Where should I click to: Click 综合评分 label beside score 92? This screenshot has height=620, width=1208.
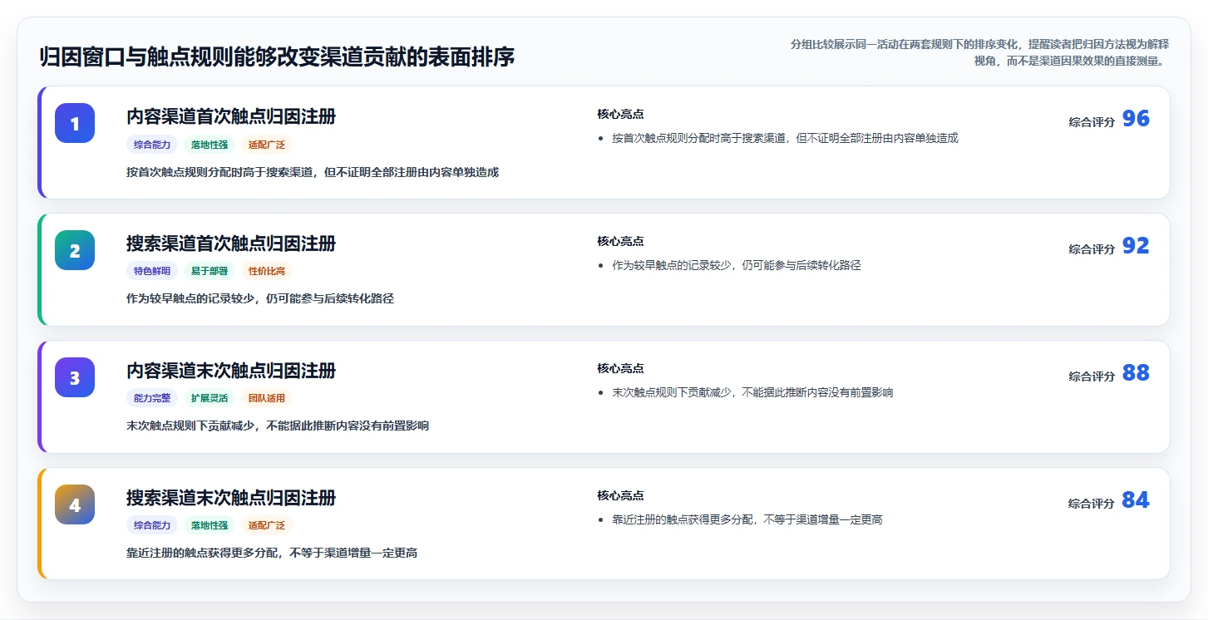[1092, 249]
